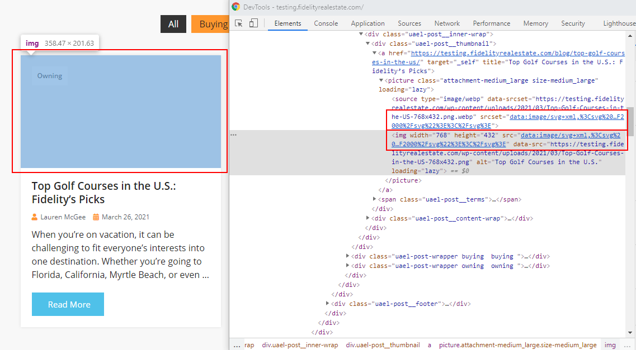Expand the span uael-post__terms node
This screenshot has height=350, width=636.
pos(375,199)
